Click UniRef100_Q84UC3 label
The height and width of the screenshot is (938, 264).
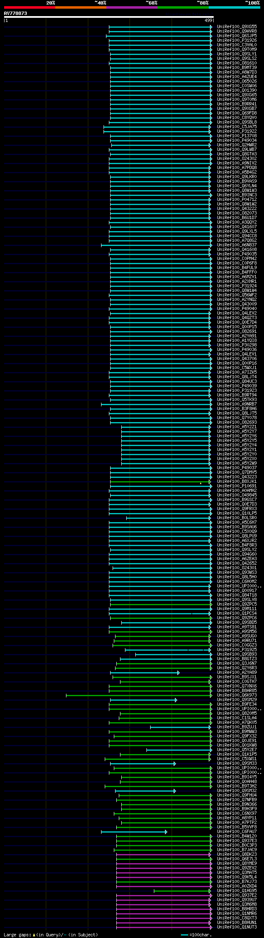point(237,382)
